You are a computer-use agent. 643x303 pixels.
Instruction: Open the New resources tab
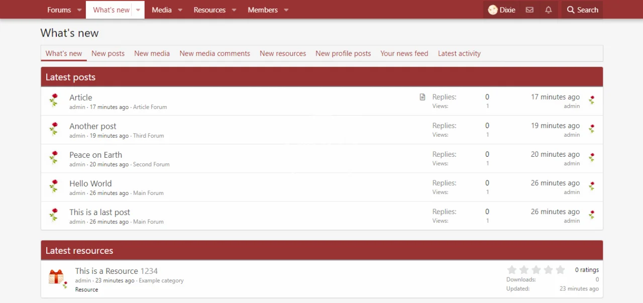pos(283,53)
